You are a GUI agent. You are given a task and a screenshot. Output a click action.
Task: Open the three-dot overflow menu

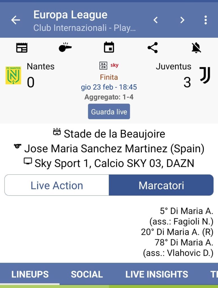pyautogui.click(x=206, y=20)
